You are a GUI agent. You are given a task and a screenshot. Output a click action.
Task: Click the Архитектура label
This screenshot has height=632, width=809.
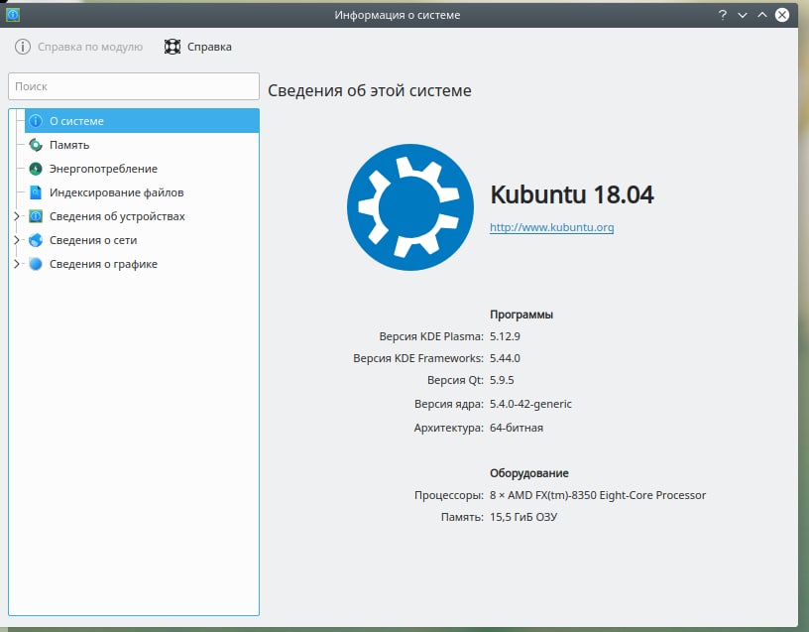448,428
